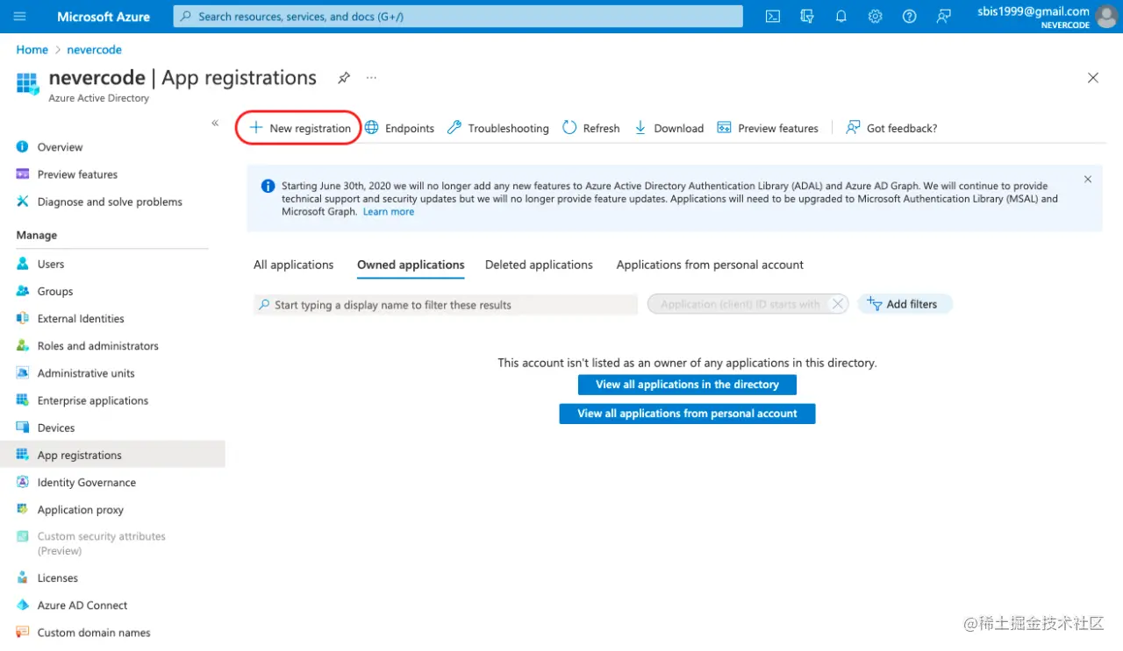Click the account avatar picture
This screenshot has width=1123, height=651.
[1106, 16]
